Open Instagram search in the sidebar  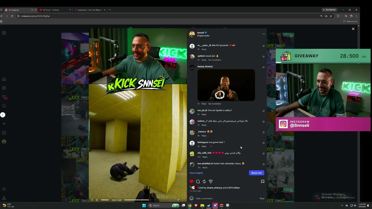coord(4,106)
